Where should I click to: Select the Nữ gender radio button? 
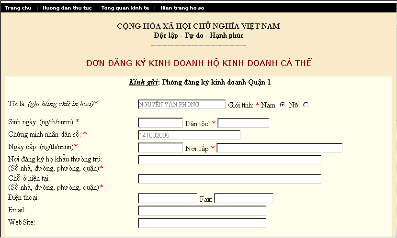point(306,105)
